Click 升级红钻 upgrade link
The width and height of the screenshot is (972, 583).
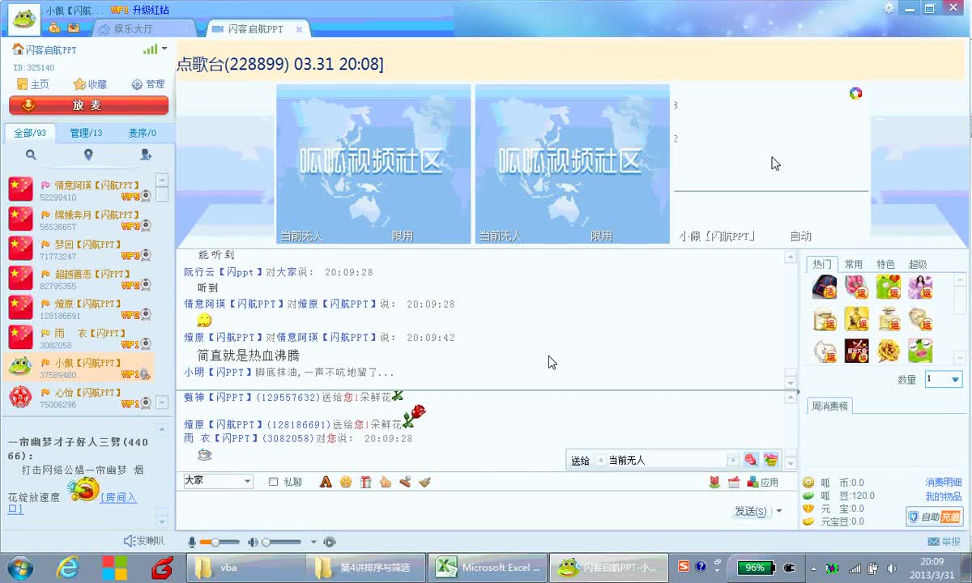[x=151, y=10]
